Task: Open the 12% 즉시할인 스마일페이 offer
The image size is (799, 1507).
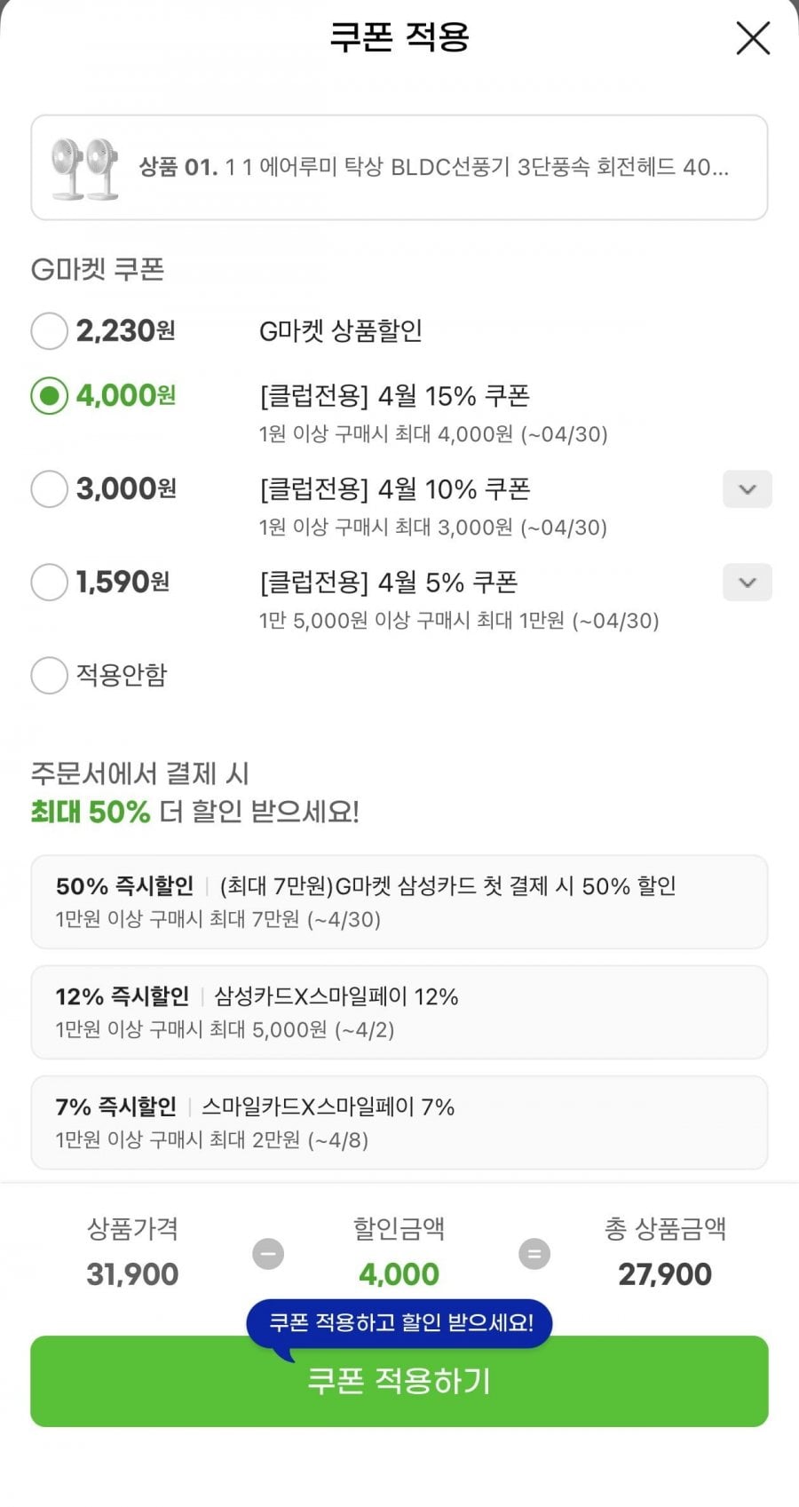Action: [399, 1012]
